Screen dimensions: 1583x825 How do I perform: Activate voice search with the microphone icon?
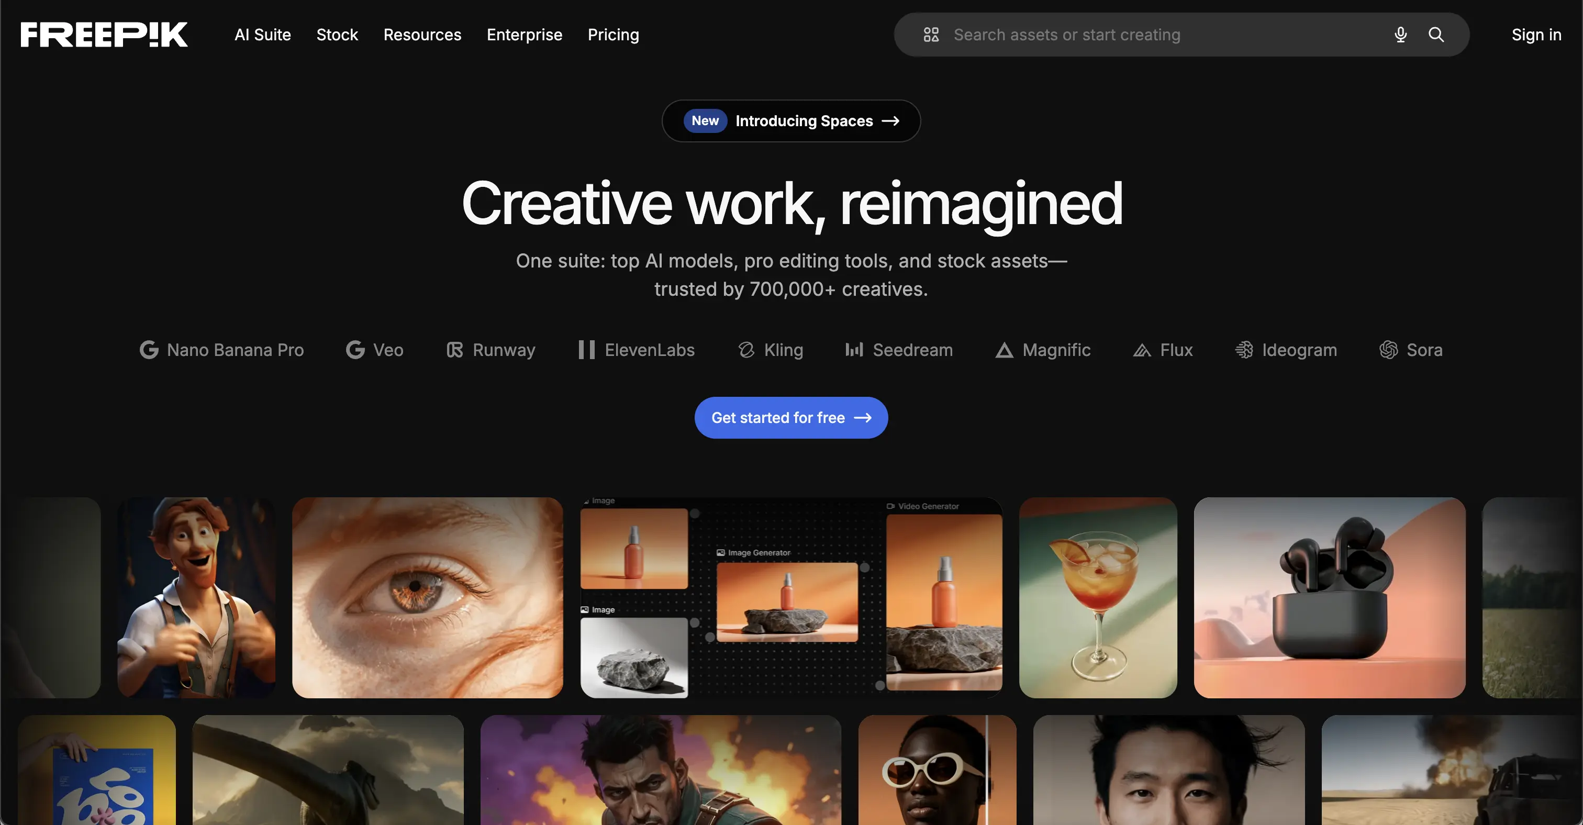pyautogui.click(x=1400, y=35)
